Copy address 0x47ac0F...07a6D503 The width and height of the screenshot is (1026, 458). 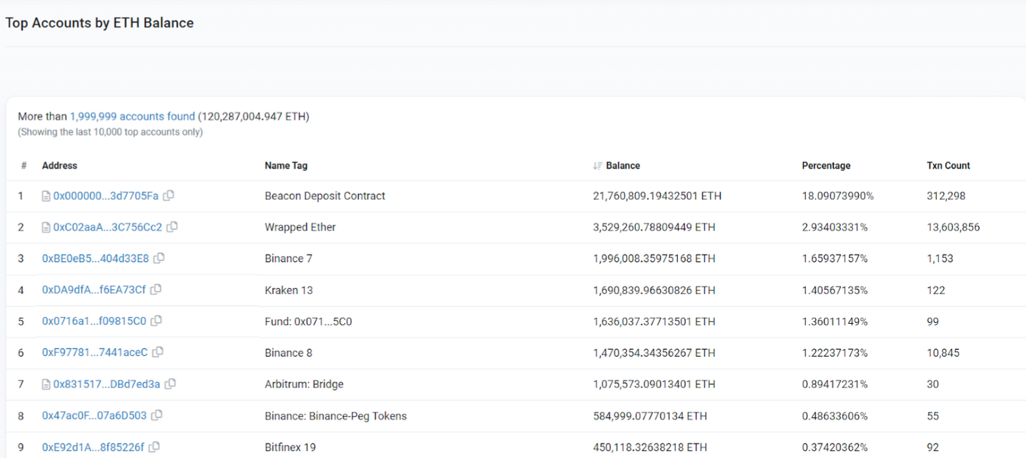[x=157, y=415]
